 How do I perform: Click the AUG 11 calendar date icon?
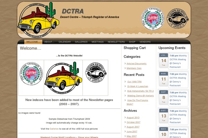point(163,79)
